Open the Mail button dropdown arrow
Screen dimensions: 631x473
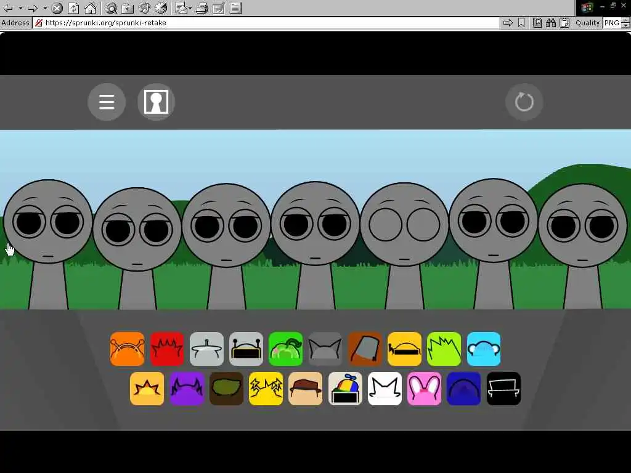click(x=190, y=8)
